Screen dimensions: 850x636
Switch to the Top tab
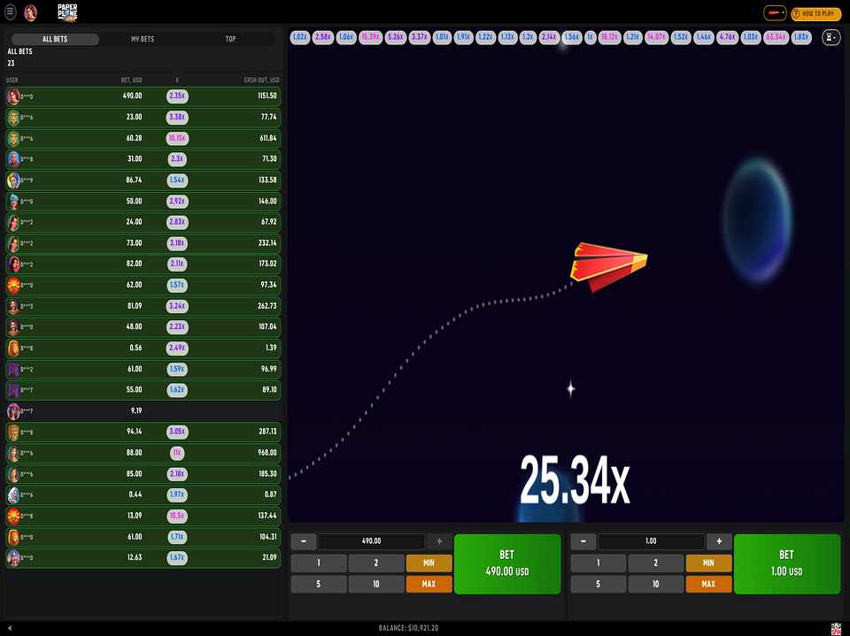[230, 39]
